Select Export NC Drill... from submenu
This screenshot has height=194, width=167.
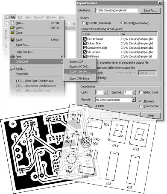(x=80, y=67)
